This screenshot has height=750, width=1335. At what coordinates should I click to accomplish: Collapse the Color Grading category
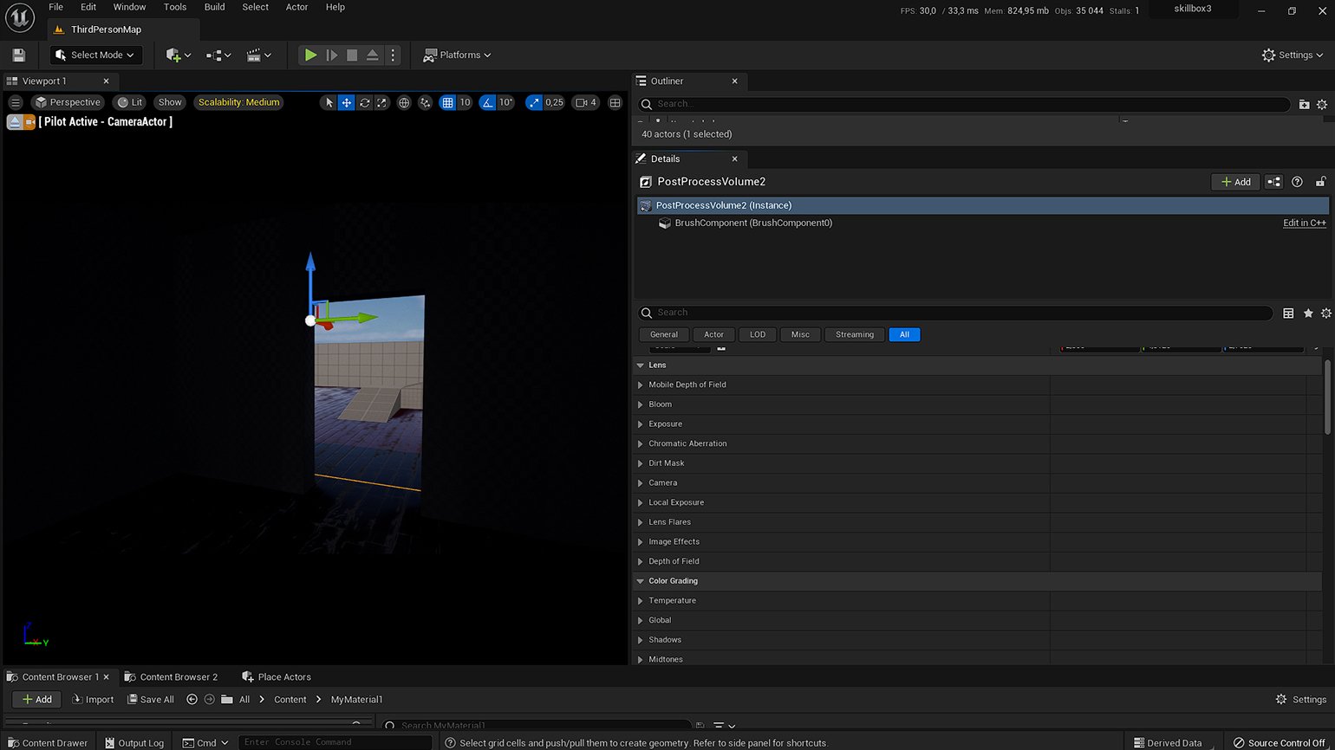pyautogui.click(x=641, y=581)
